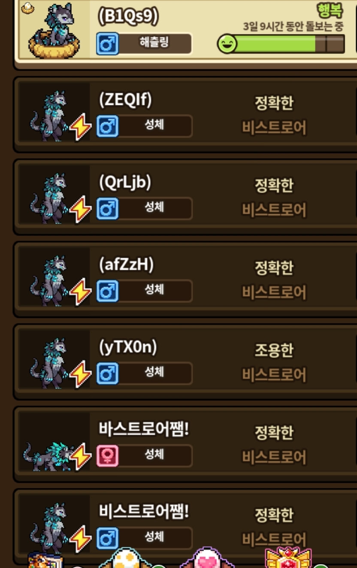The height and width of the screenshot is (568, 357).
Task: Tap the lightning bolt icon on afZzH
Action: click(x=80, y=292)
